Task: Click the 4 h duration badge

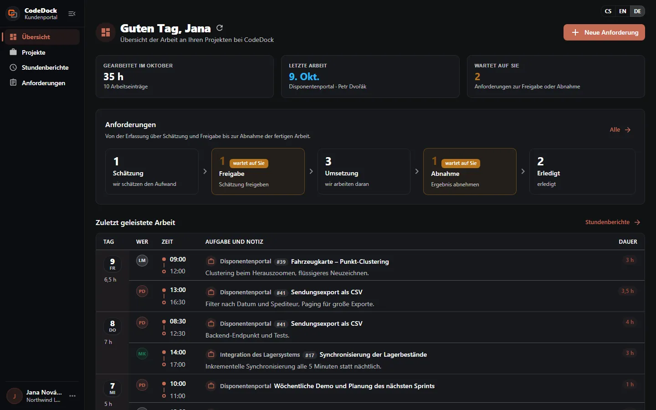Action: (630, 322)
